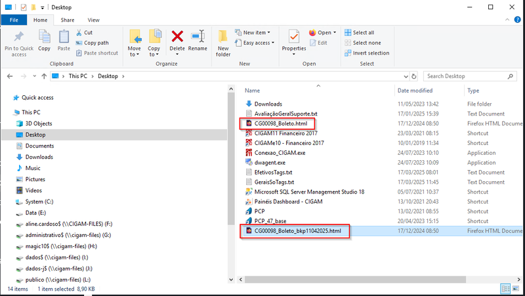Click the file list horizontal scrollbar
525x296 pixels.
pos(354,279)
